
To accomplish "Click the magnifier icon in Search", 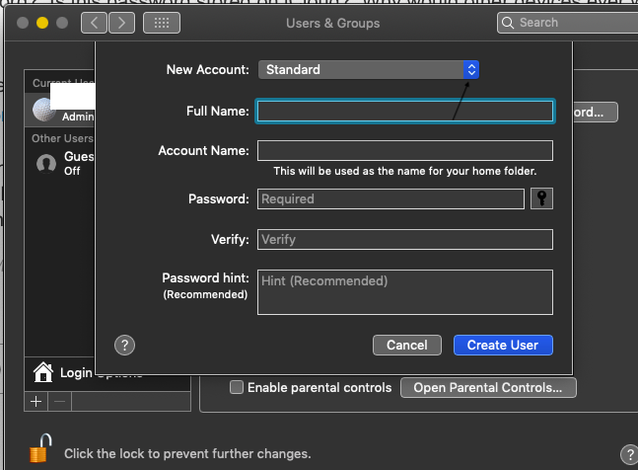I will click(508, 23).
